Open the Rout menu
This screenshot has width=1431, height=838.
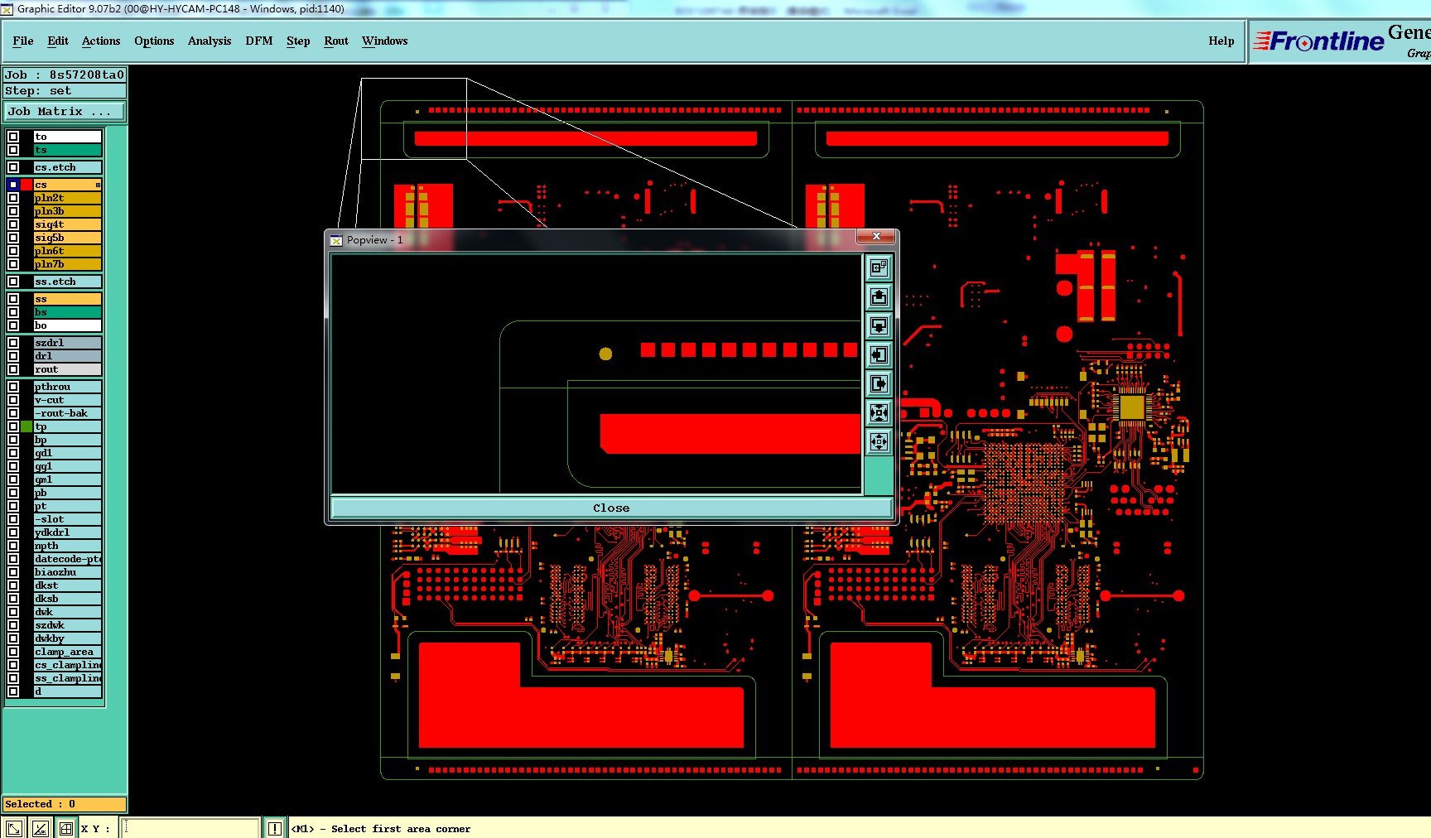[x=336, y=41]
